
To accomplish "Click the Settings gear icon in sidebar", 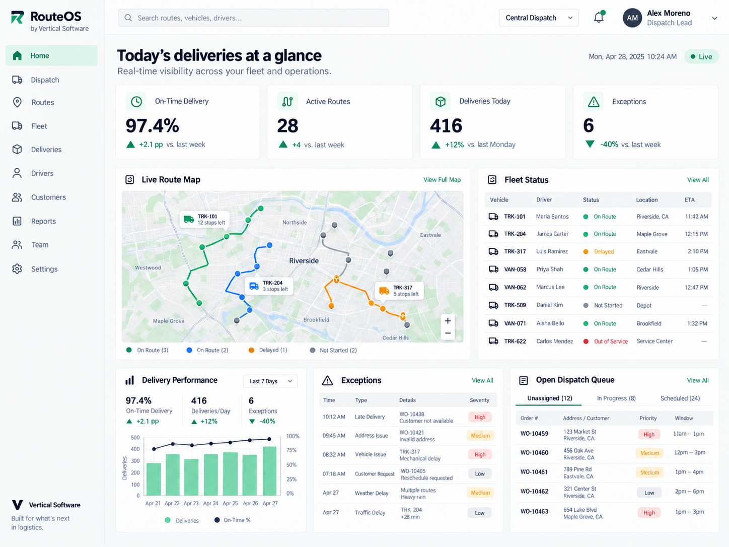I will pos(17,269).
